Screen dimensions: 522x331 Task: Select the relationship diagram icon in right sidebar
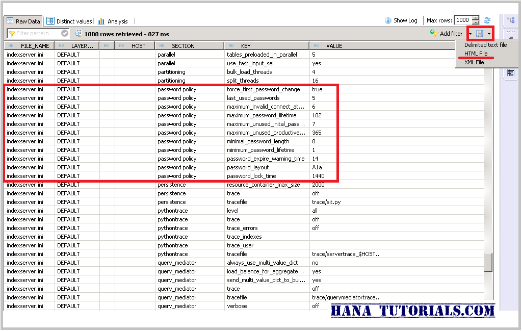pos(510,20)
